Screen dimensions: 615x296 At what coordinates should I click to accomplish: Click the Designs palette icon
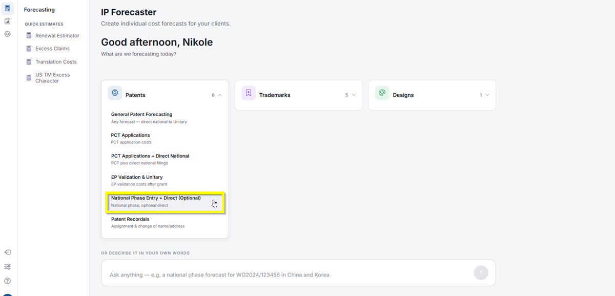[382, 93]
